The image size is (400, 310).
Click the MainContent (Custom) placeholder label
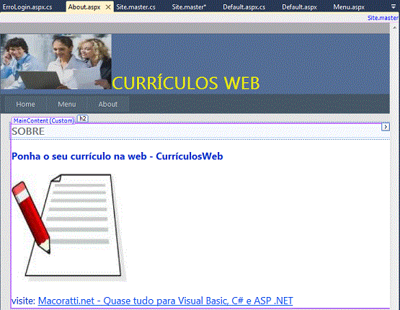pyautogui.click(x=43, y=120)
